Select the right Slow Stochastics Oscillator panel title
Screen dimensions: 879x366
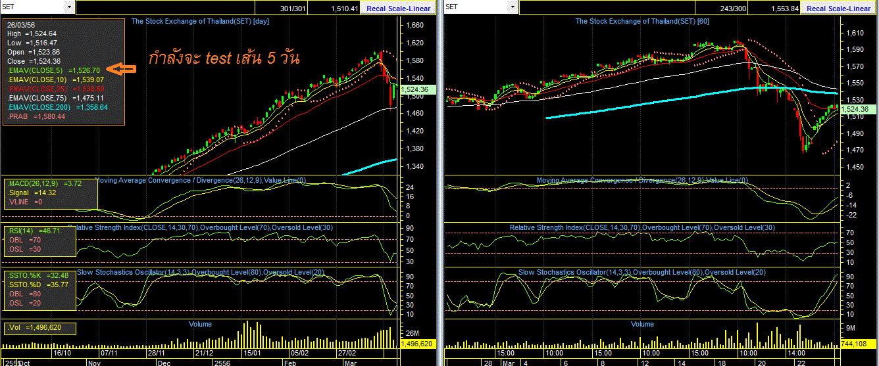(642, 272)
